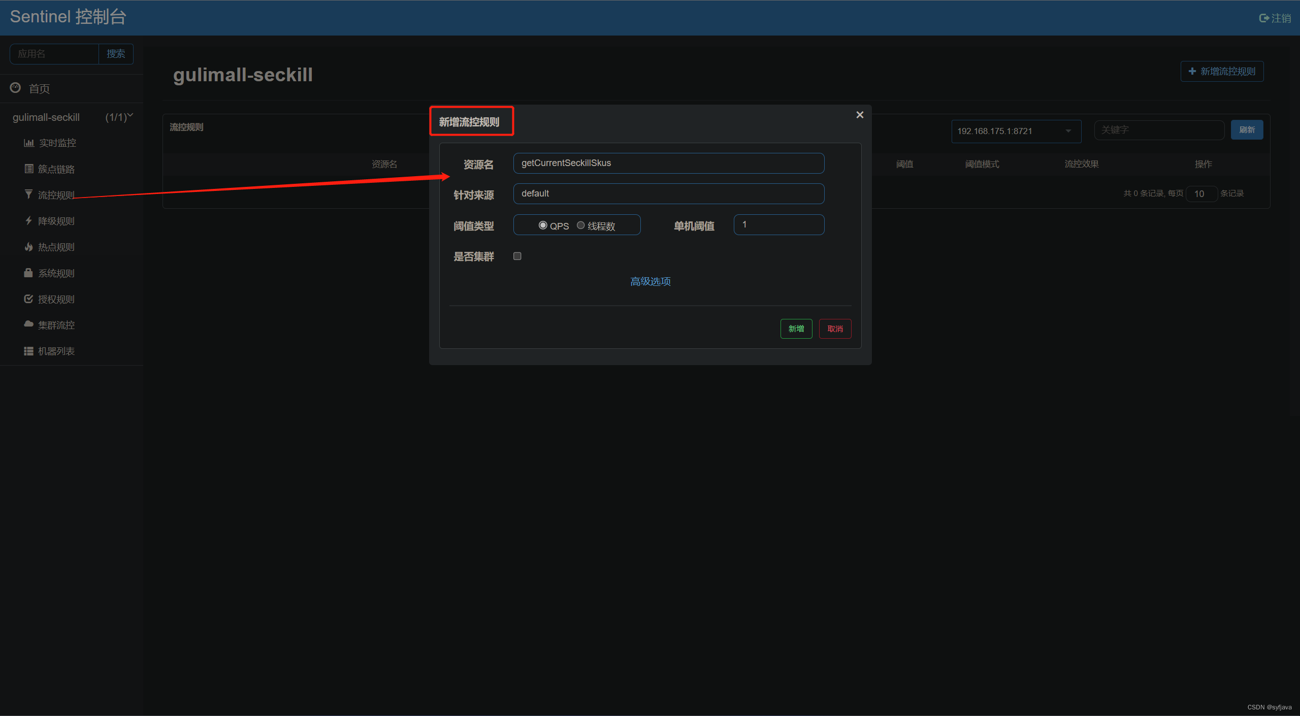Viewport: 1300px width, 716px height.
Task: Collapse the gulimall-seckill app chevron
Action: (x=130, y=116)
